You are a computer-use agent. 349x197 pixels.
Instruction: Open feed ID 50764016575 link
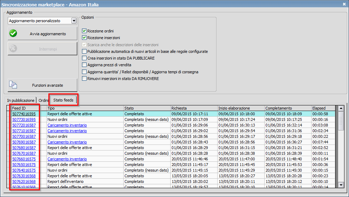[24, 170]
